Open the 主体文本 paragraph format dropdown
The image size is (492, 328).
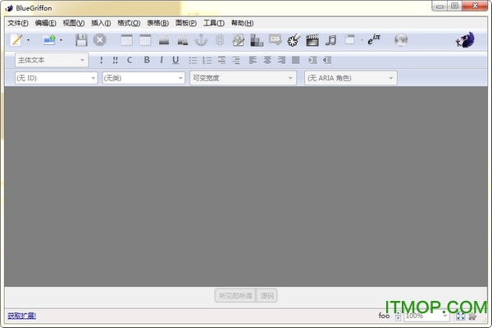51,60
